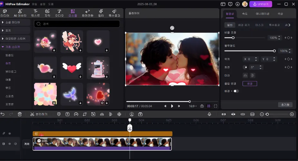Open the 오디오 audio panel
This screenshot has width=298, height=161.
[59, 13]
